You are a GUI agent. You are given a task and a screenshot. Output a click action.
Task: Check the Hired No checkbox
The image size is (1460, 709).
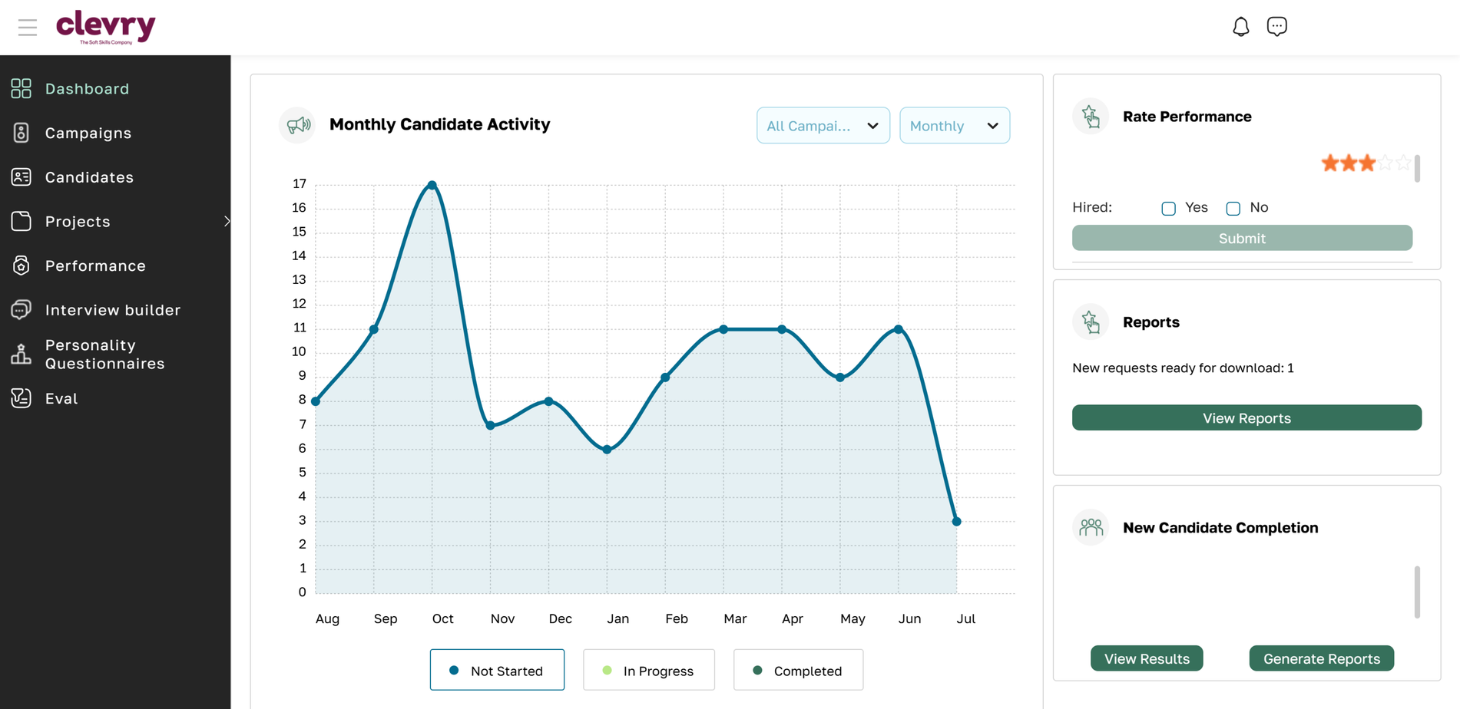coord(1233,208)
